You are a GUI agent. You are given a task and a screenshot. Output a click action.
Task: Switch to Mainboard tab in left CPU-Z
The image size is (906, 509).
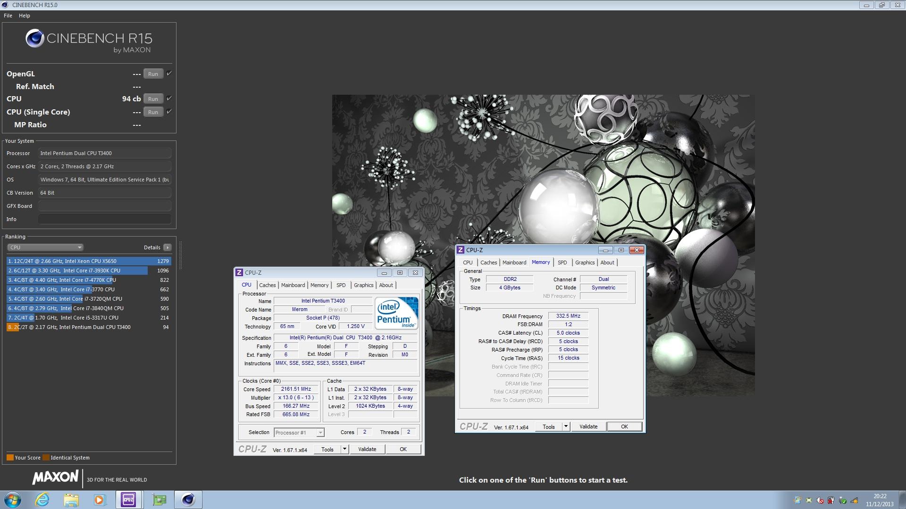click(x=293, y=285)
